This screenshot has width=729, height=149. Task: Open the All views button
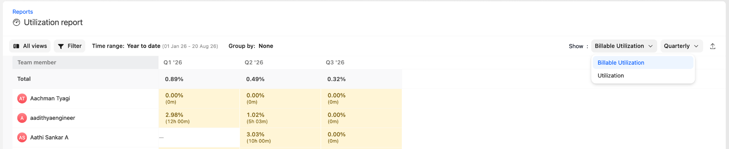[x=30, y=46]
